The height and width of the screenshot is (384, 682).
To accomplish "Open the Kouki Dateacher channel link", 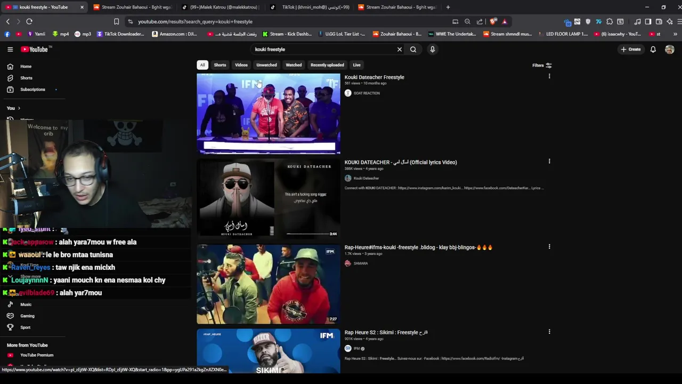I will click(x=366, y=179).
